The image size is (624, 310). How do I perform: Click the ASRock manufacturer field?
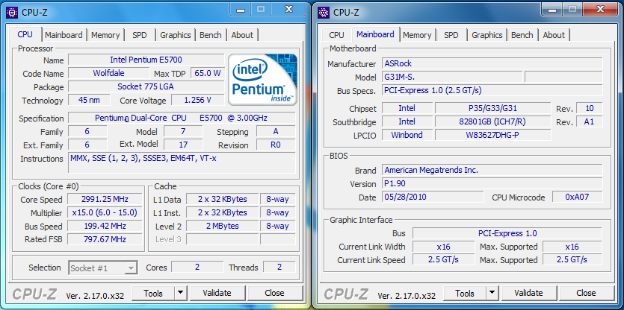(x=492, y=63)
